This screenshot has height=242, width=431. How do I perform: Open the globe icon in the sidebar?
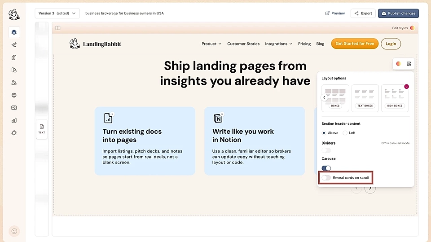pyautogui.click(x=14, y=95)
